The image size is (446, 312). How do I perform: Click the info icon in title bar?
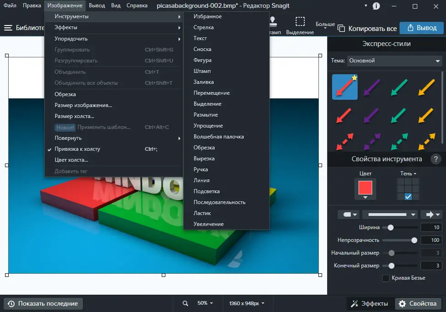[376, 6]
